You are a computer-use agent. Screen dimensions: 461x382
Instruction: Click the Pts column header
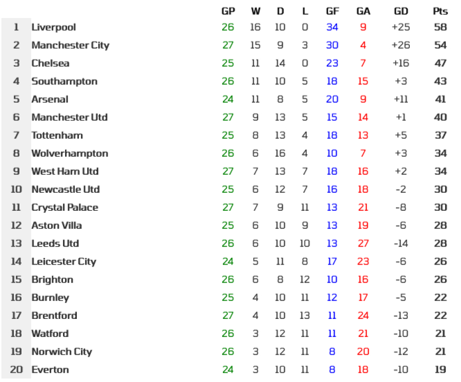coord(440,11)
